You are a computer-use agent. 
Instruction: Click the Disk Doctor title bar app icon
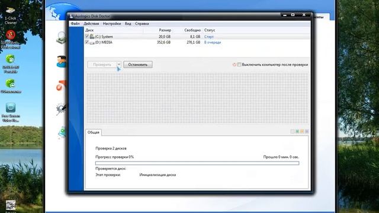pos(71,16)
